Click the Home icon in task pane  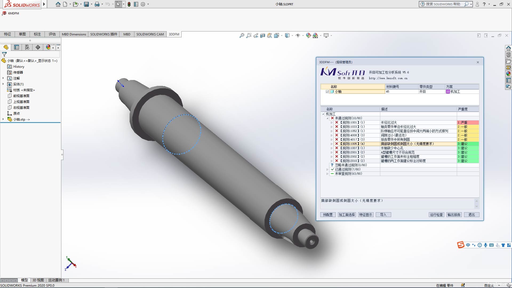[508, 48]
